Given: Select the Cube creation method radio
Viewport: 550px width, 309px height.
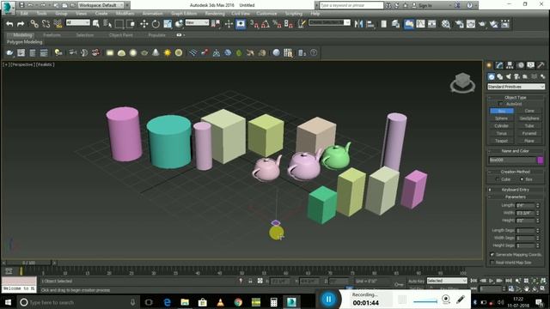Looking at the screenshot, I should click(498, 179).
